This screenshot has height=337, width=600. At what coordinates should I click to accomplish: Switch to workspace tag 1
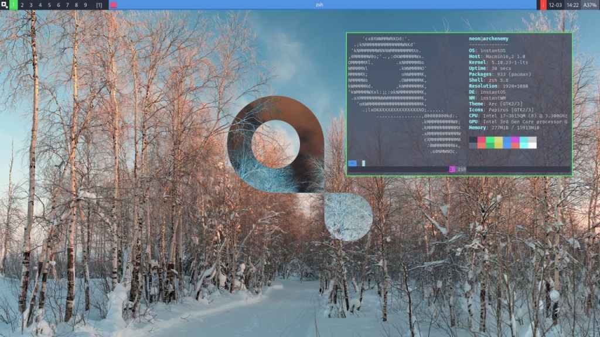13,5
